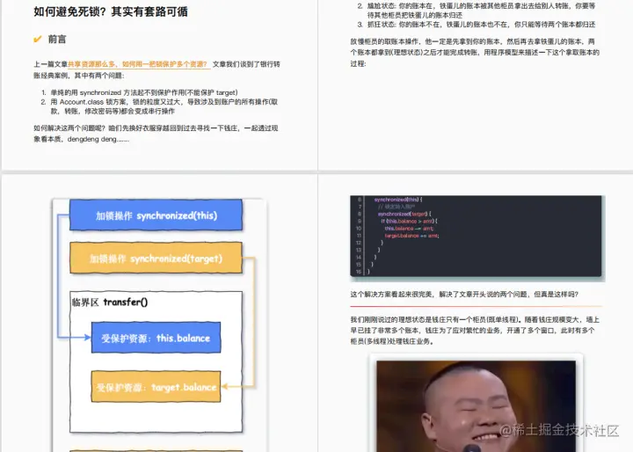The width and height of the screenshot is (633, 452).
Task: Click the paragraph ending with dengdeng deng
Action: point(156,134)
